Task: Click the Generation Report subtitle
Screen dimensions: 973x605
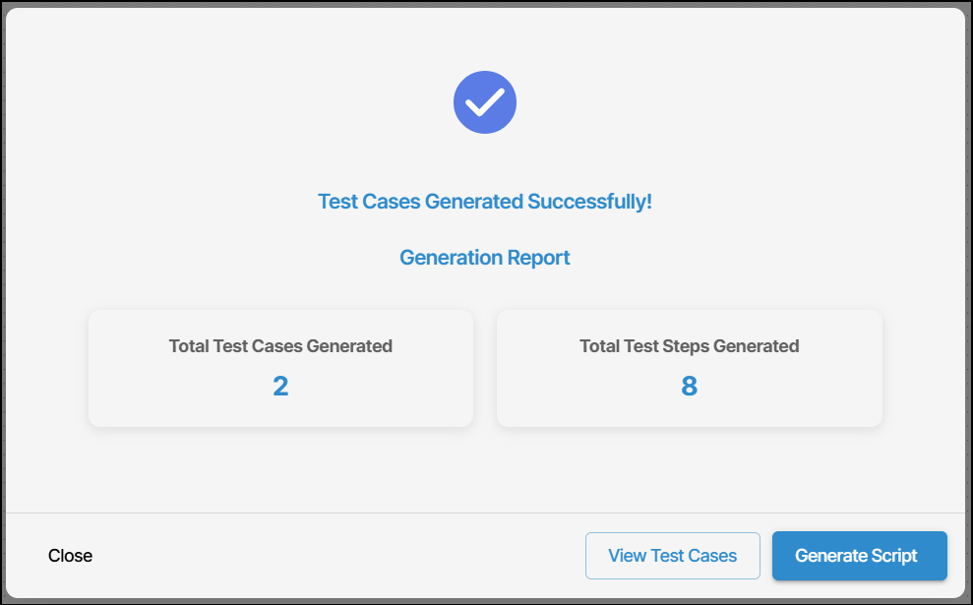Action: point(485,258)
